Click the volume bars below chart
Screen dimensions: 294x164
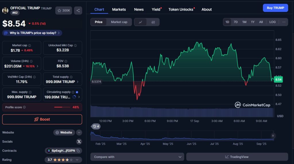tap(182, 111)
